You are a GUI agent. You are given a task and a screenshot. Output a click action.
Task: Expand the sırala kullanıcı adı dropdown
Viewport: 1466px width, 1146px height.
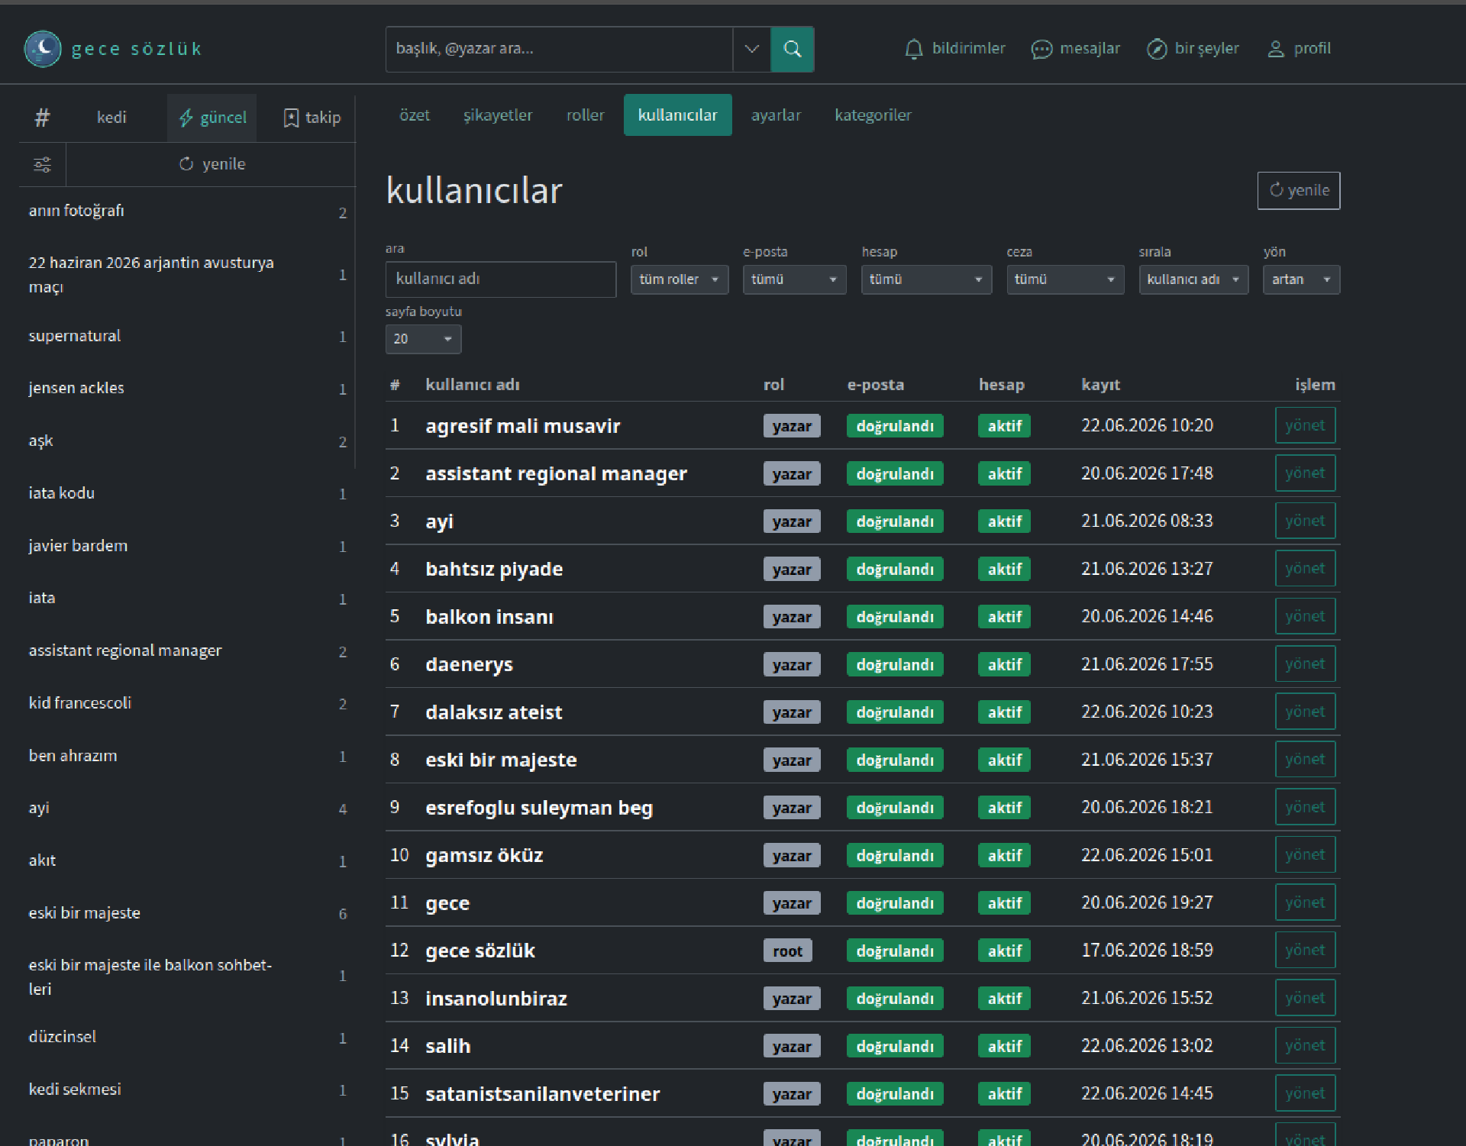tap(1193, 279)
